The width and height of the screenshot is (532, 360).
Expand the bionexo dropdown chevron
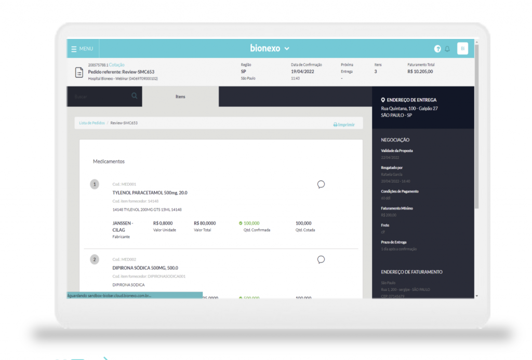point(287,49)
